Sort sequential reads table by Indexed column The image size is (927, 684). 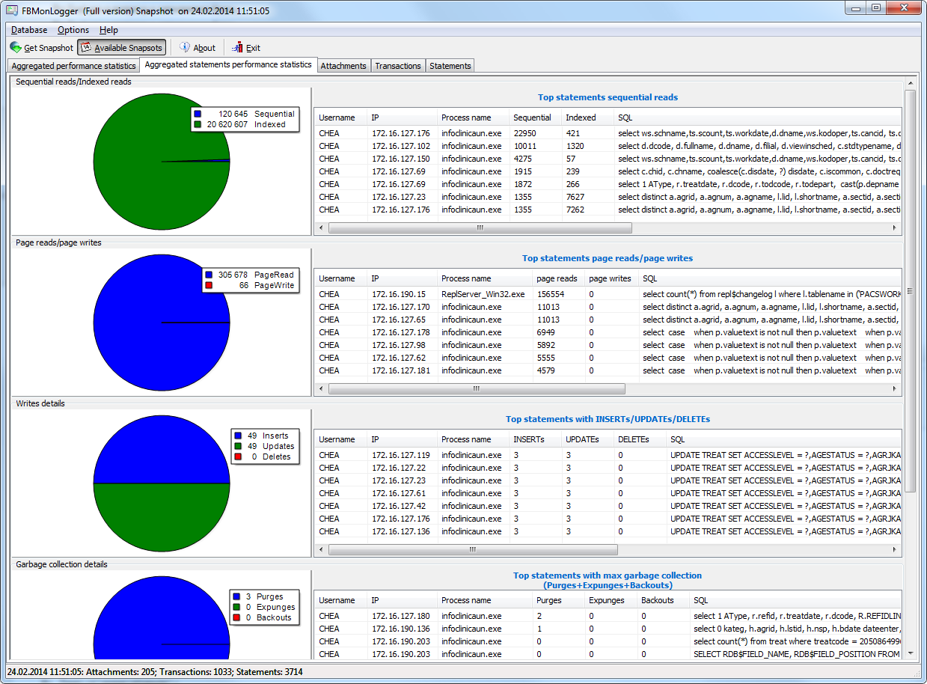pos(587,117)
